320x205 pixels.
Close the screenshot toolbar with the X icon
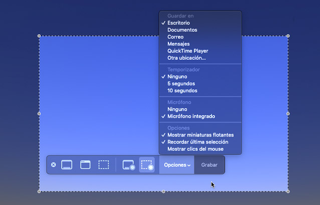click(x=54, y=165)
